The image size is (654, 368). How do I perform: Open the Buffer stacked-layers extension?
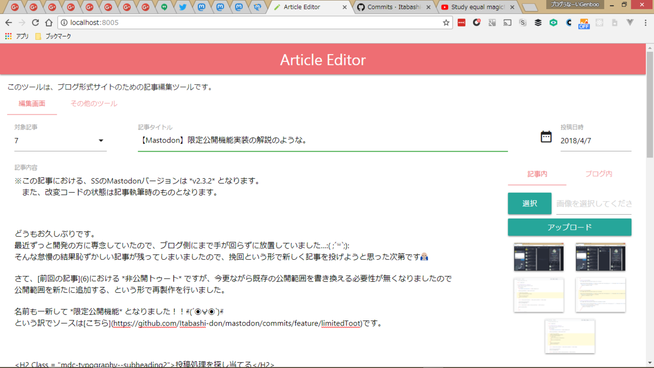pyautogui.click(x=538, y=22)
